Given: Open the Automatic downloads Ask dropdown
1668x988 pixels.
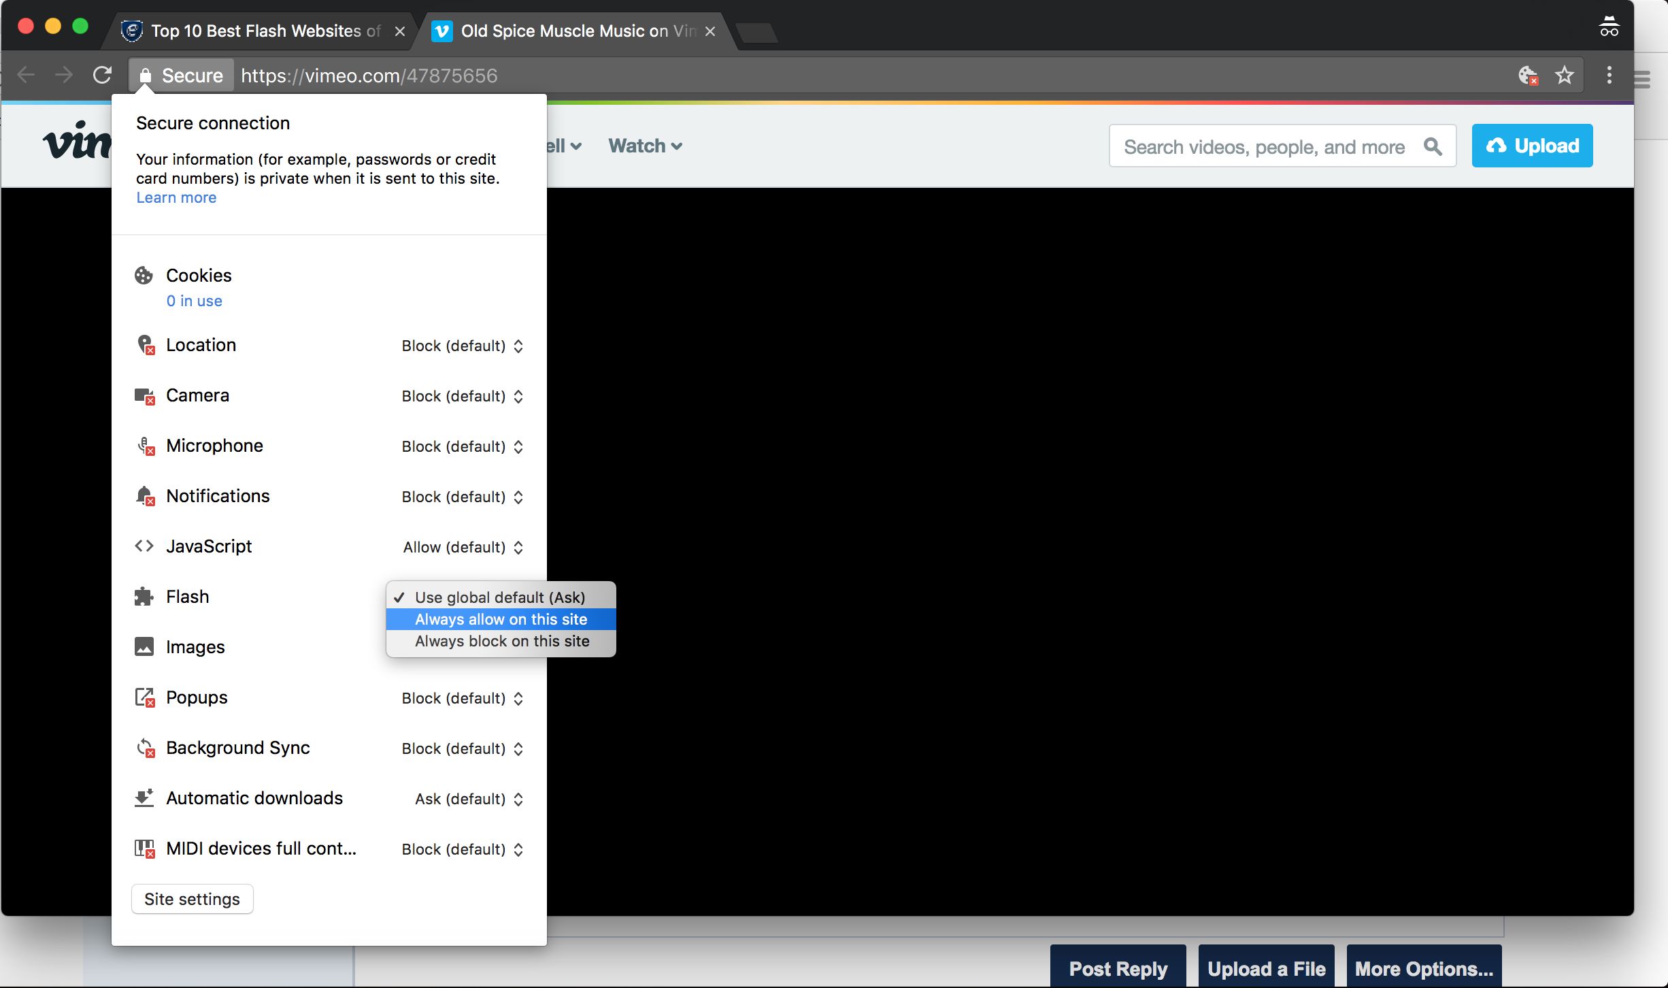Looking at the screenshot, I should point(469,799).
